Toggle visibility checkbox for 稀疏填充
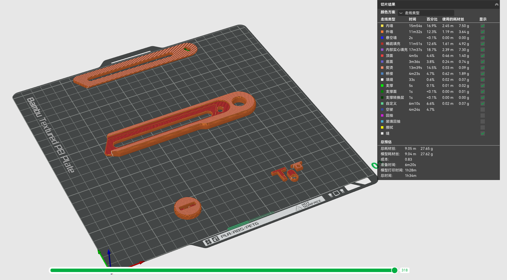This screenshot has height=280, width=507. pos(482,44)
